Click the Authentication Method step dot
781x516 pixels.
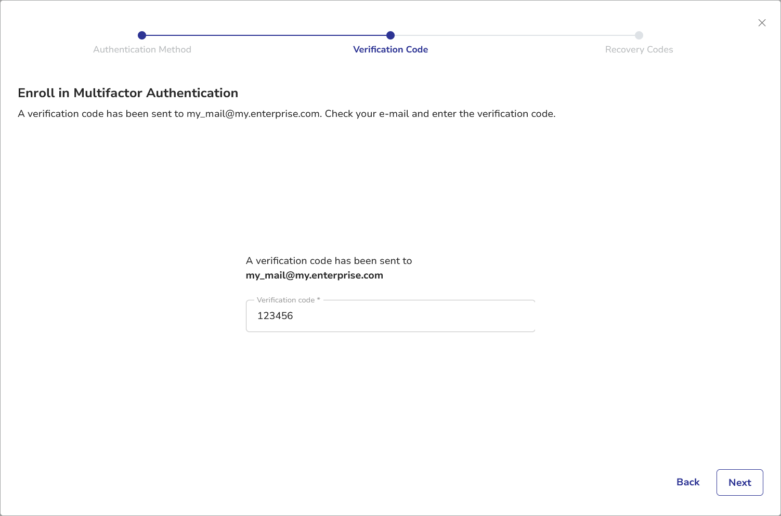pyautogui.click(x=142, y=35)
